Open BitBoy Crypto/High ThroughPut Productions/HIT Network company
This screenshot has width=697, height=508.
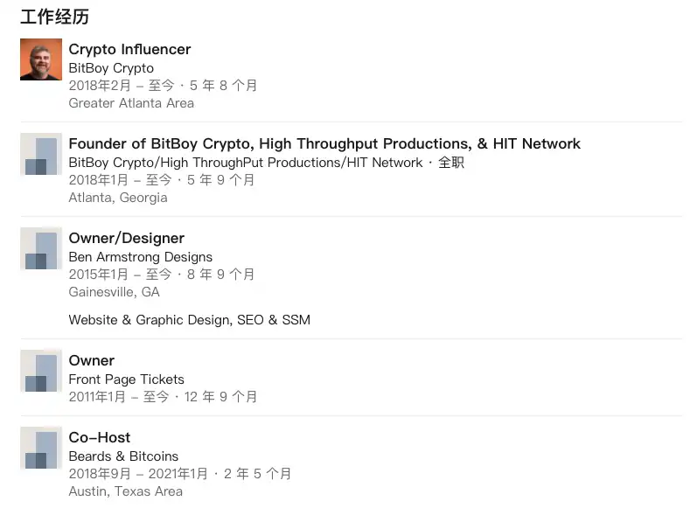click(246, 163)
